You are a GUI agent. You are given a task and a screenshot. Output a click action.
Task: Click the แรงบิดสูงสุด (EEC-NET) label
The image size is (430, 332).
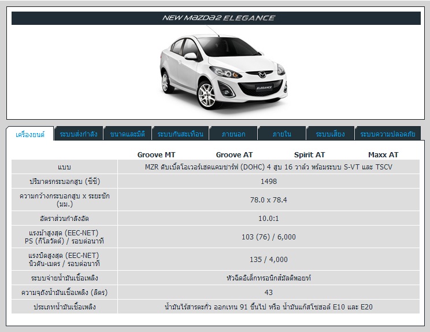(65, 259)
